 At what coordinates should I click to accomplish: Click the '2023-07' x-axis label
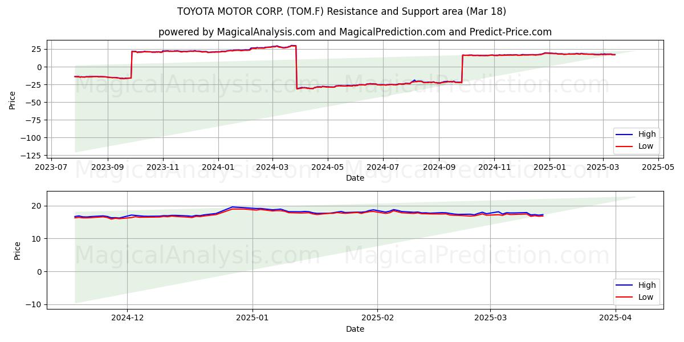pos(52,168)
